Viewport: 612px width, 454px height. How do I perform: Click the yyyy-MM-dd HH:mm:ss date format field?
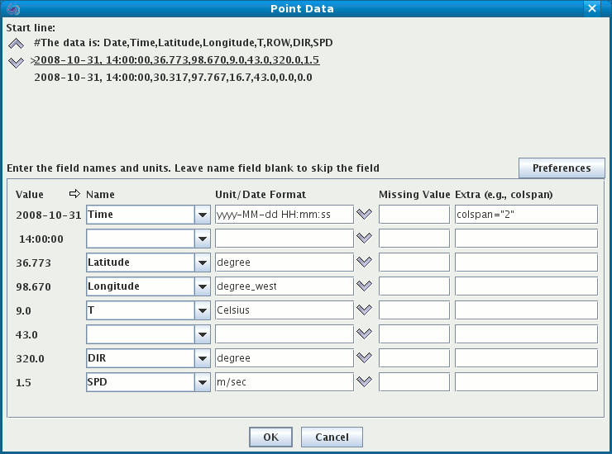tap(284, 215)
